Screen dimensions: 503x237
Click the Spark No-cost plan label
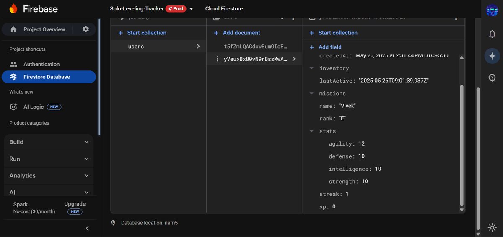[x=34, y=208]
